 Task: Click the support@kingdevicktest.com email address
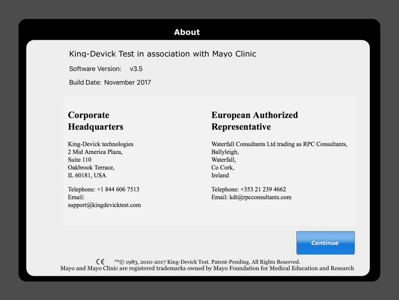point(104,205)
